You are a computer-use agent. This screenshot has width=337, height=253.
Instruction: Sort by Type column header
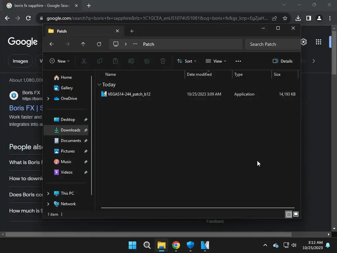coord(238,74)
